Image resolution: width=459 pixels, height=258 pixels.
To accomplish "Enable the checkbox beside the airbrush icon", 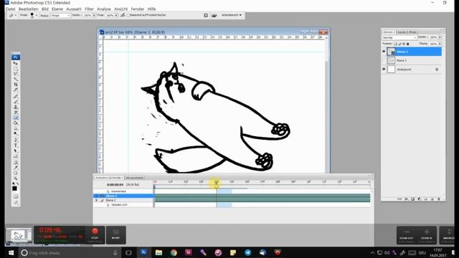I will click(128, 15).
